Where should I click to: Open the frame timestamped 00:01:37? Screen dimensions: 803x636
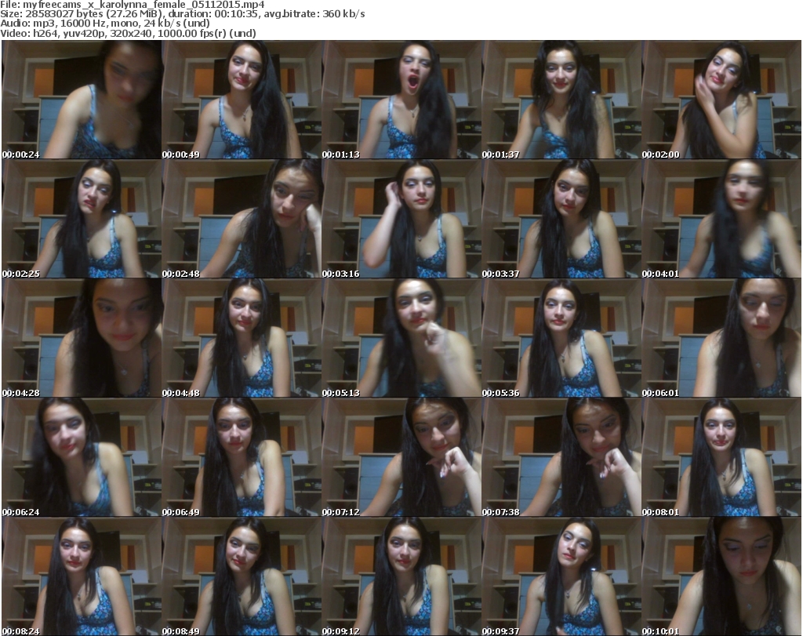[561, 100]
